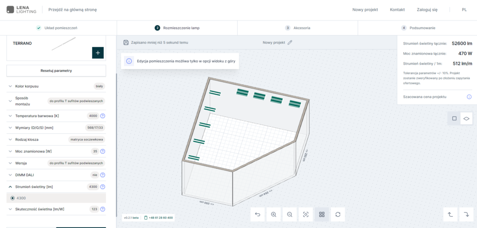Add TERRANO lamp with the plus button
The height and width of the screenshot is (228, 477).
[98, 53]
